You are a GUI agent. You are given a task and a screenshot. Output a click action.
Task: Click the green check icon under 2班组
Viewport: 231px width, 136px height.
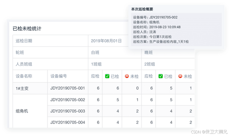[x=161, y=76]
